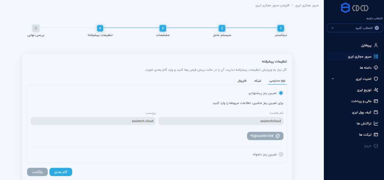Select the suggested password radio option

coord(281,93)
